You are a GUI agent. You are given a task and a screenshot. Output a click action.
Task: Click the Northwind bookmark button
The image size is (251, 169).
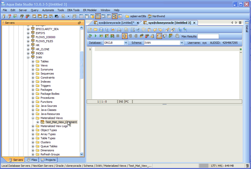(156, 16)
